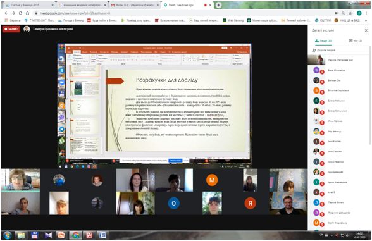Click muted mic icon beside клас 8
Image resolution: width=372 pixels, height=241 pixels.
coord(322,194)
